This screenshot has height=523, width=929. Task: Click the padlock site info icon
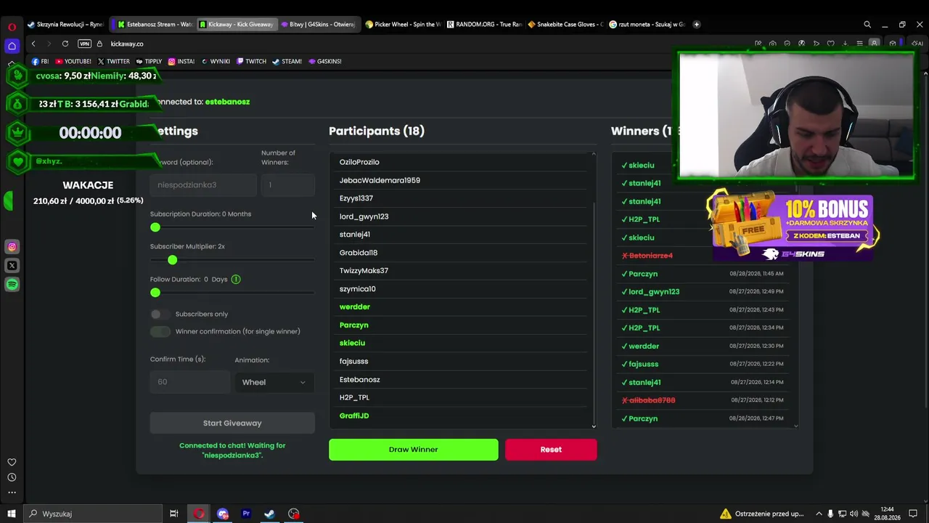pyautogui.click(x=99, y=44)
